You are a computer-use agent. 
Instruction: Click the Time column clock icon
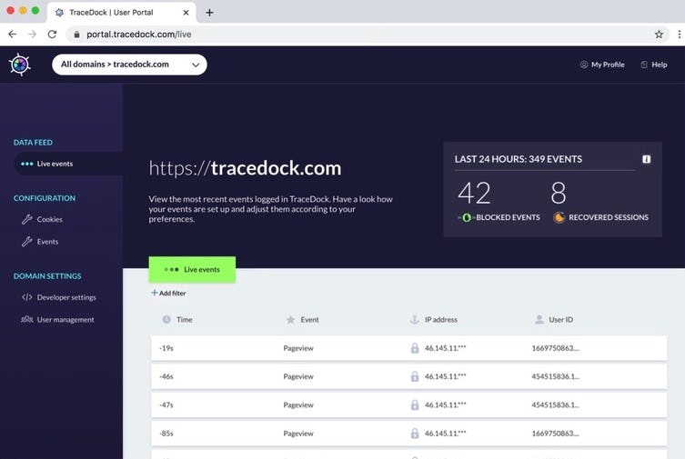(x=166, y=319)
